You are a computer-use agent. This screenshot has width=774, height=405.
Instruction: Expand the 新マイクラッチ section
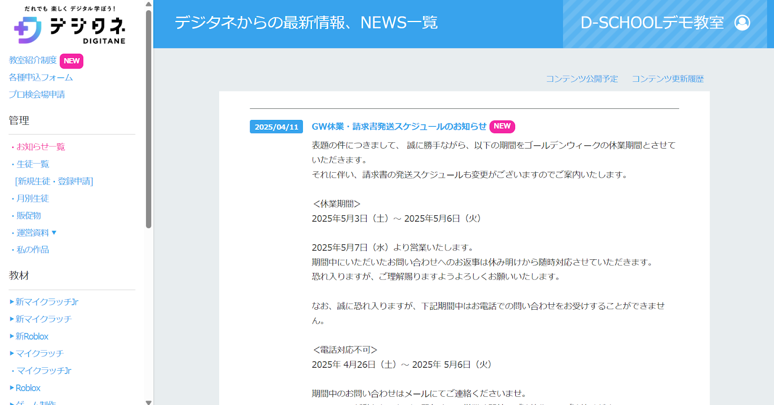tap(12, 319)
